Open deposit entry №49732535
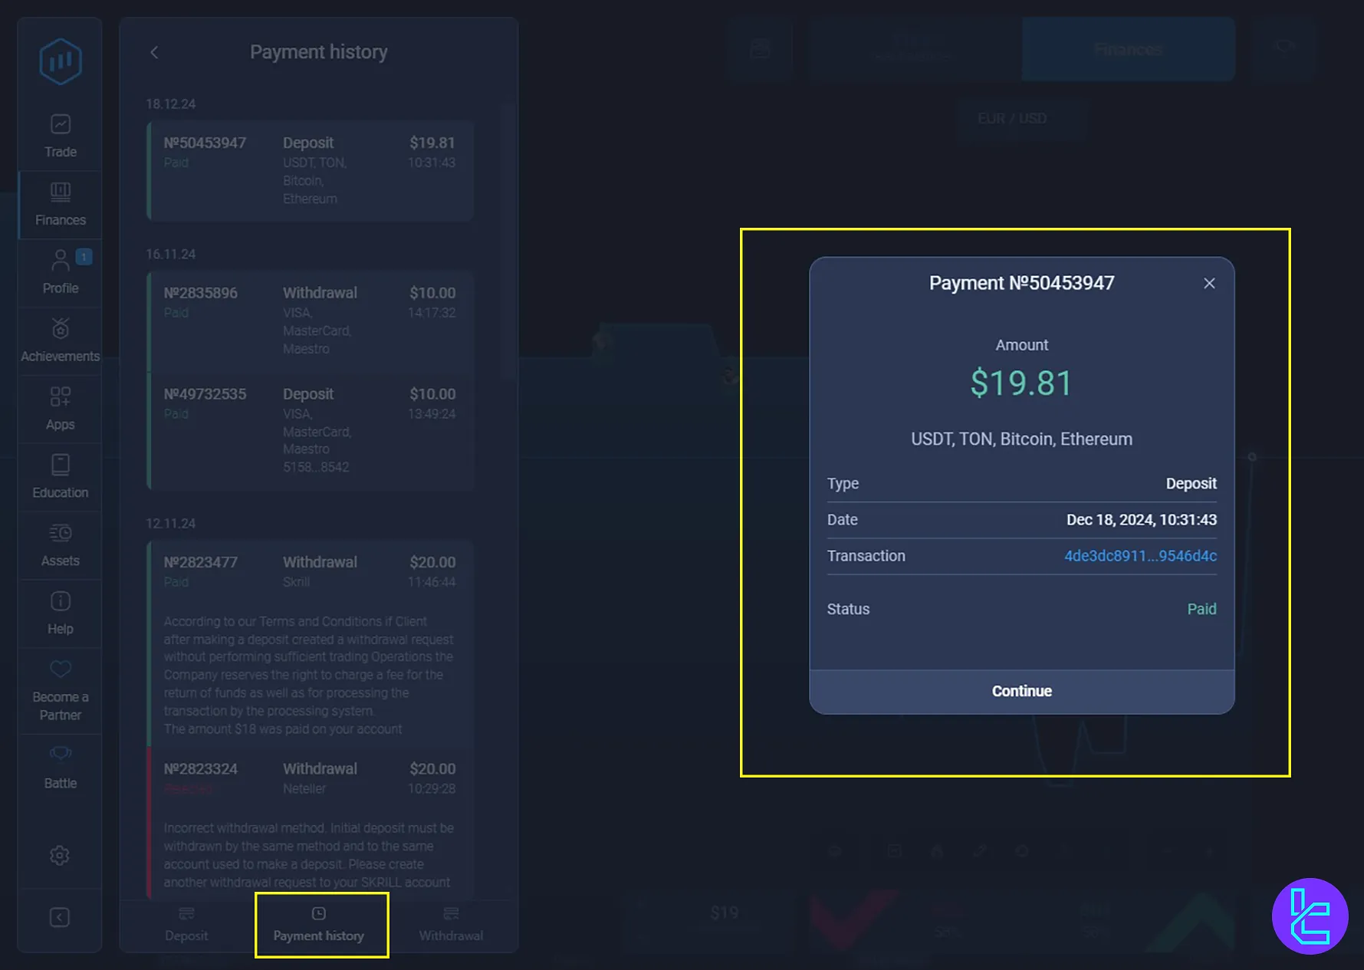 (311, 431)
